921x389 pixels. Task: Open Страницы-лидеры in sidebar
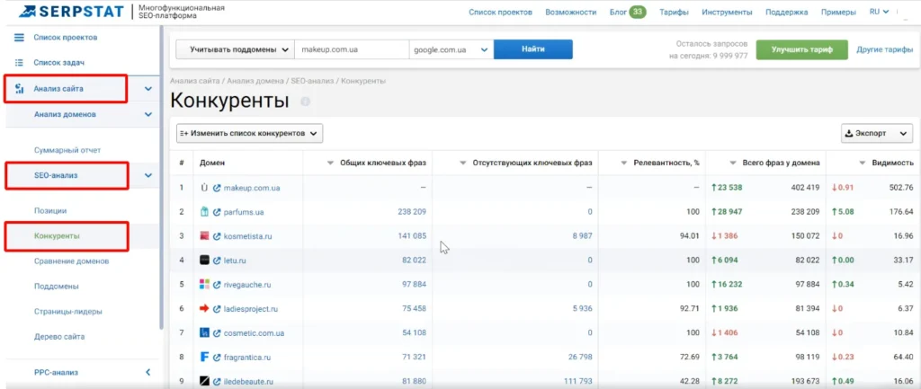[x=68, y=312]
